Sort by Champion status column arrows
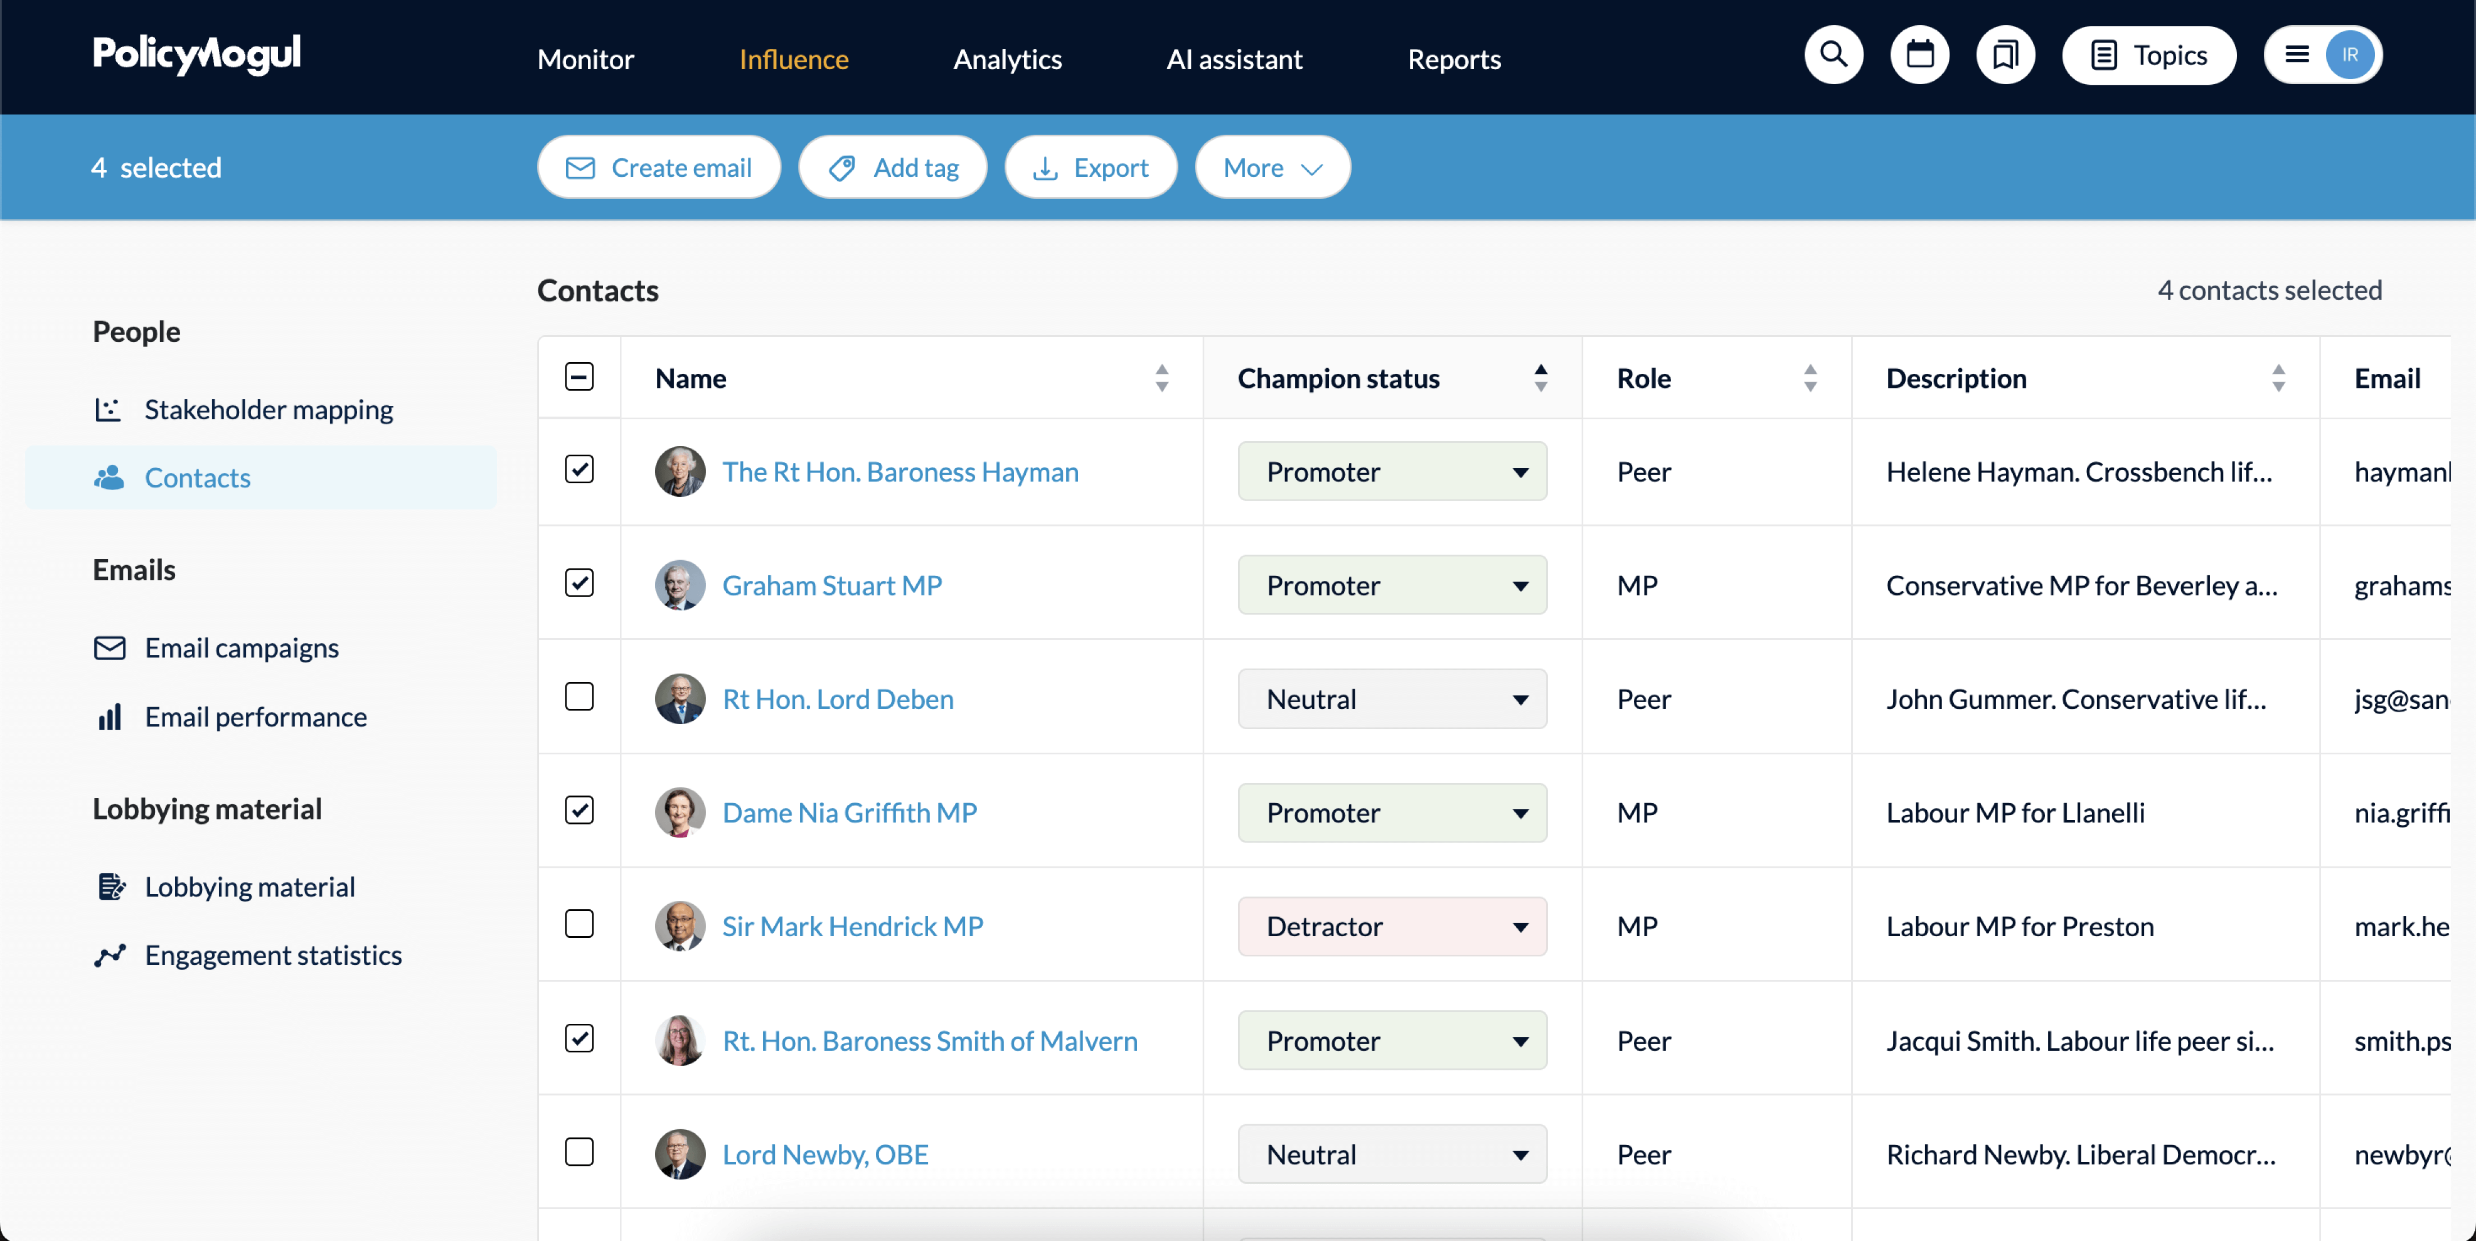 point(1540,378)
